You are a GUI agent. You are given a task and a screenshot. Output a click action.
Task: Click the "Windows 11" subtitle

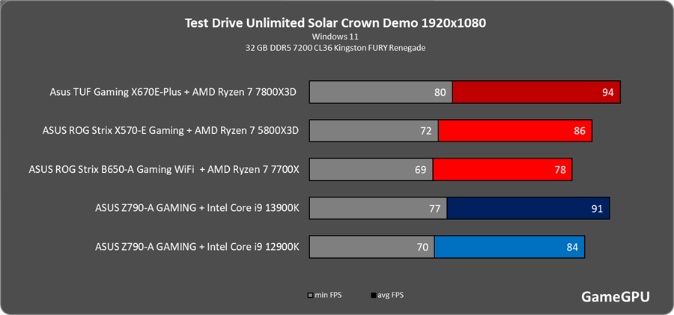click(336, 36)
